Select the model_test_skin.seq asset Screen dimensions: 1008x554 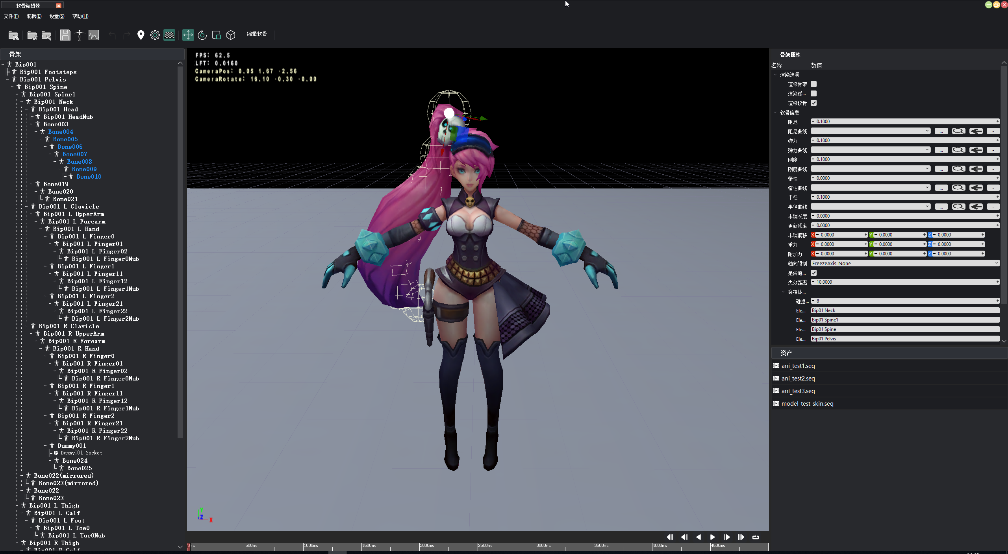[807, 404]
